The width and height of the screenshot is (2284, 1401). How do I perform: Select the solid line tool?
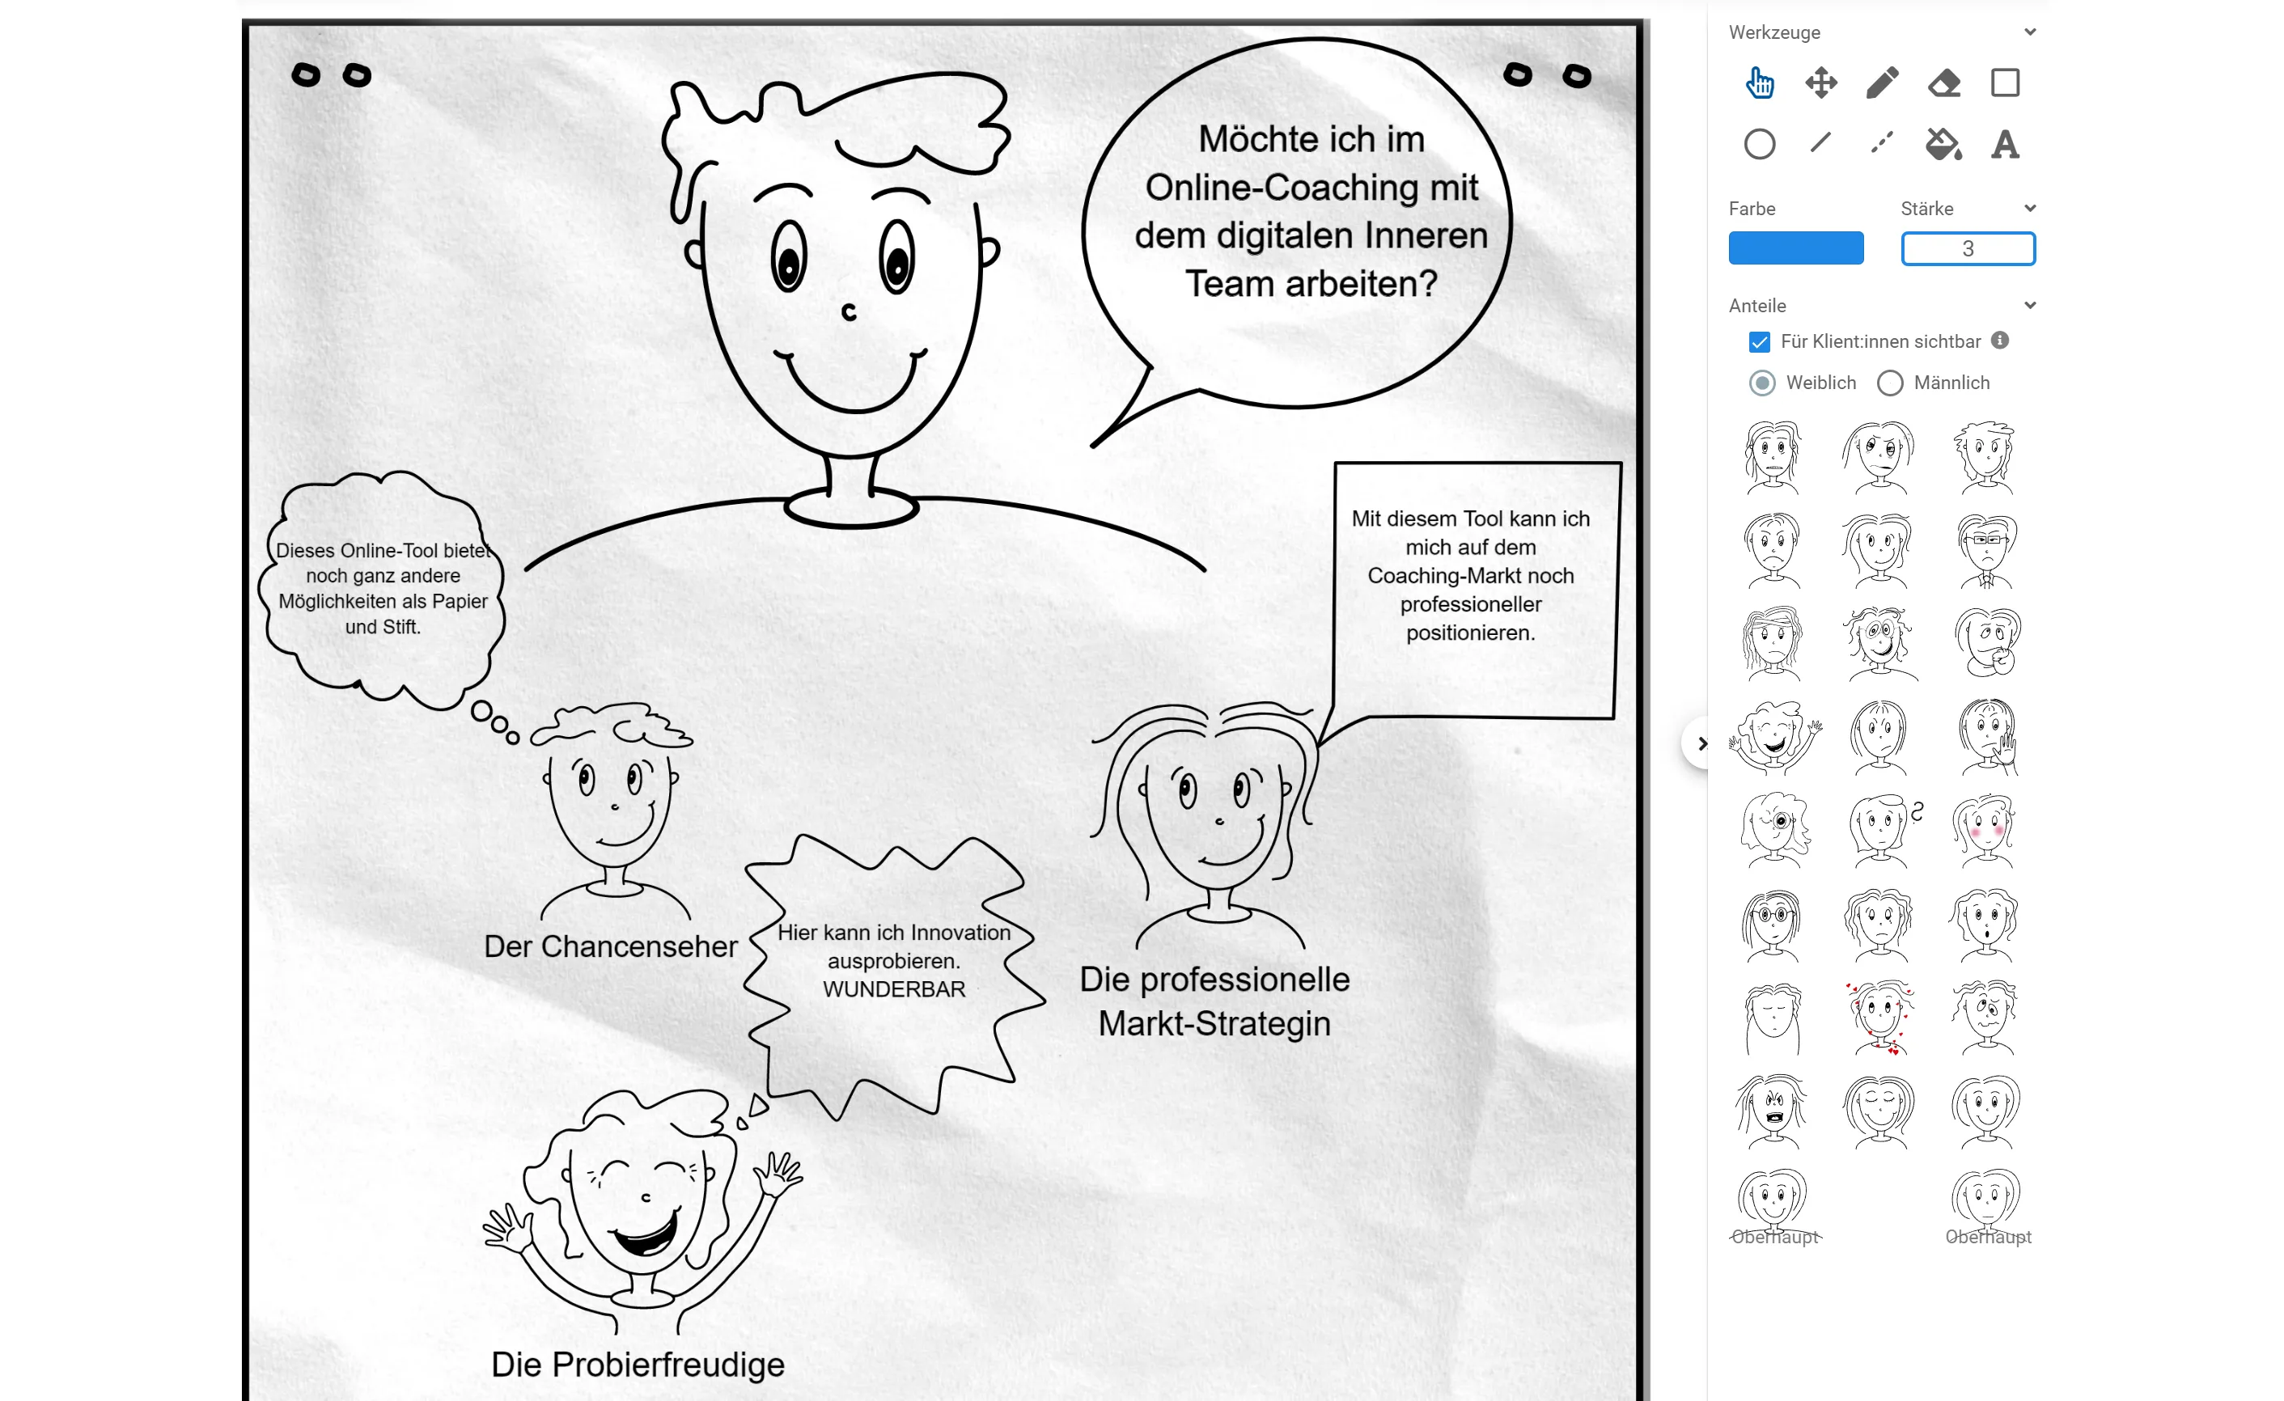coord(1820,142)
